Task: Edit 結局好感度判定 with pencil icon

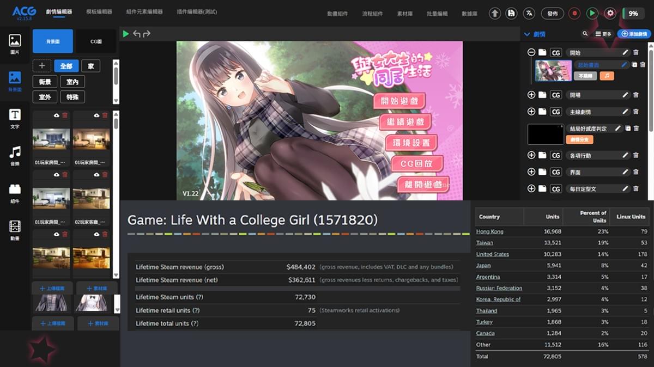Action: point(618,129)
